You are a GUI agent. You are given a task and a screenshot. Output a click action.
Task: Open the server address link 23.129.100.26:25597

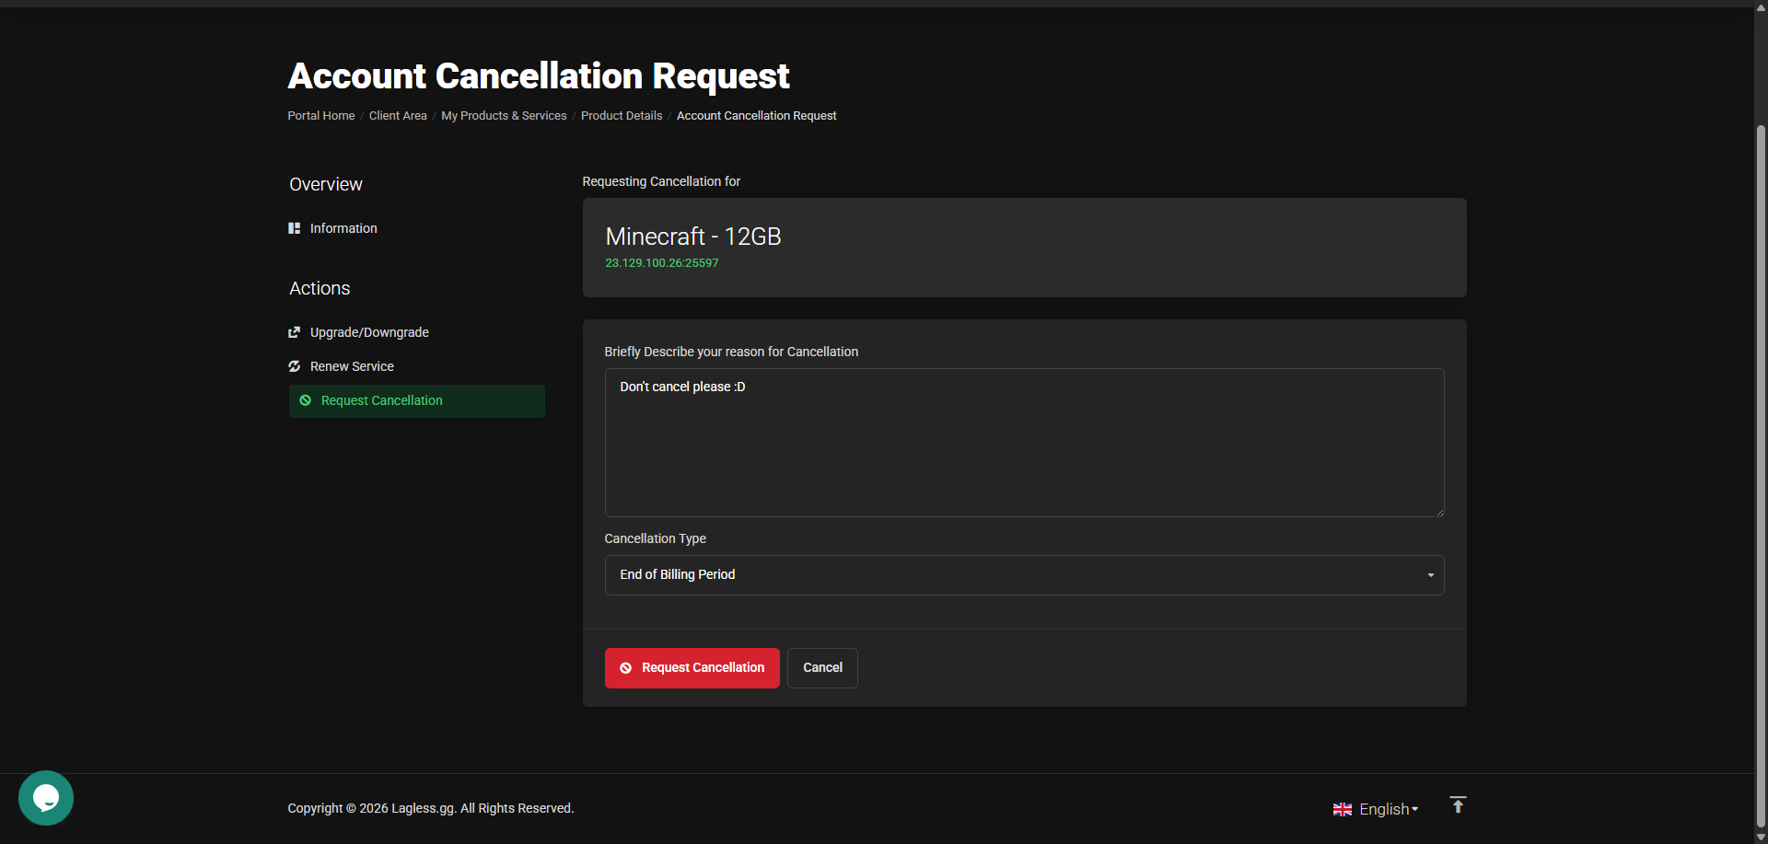pos(661,262)
